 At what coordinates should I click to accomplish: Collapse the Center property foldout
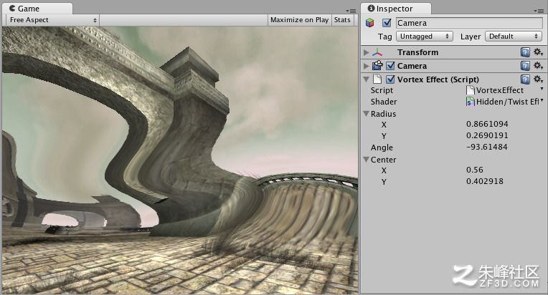coord(366,160)
